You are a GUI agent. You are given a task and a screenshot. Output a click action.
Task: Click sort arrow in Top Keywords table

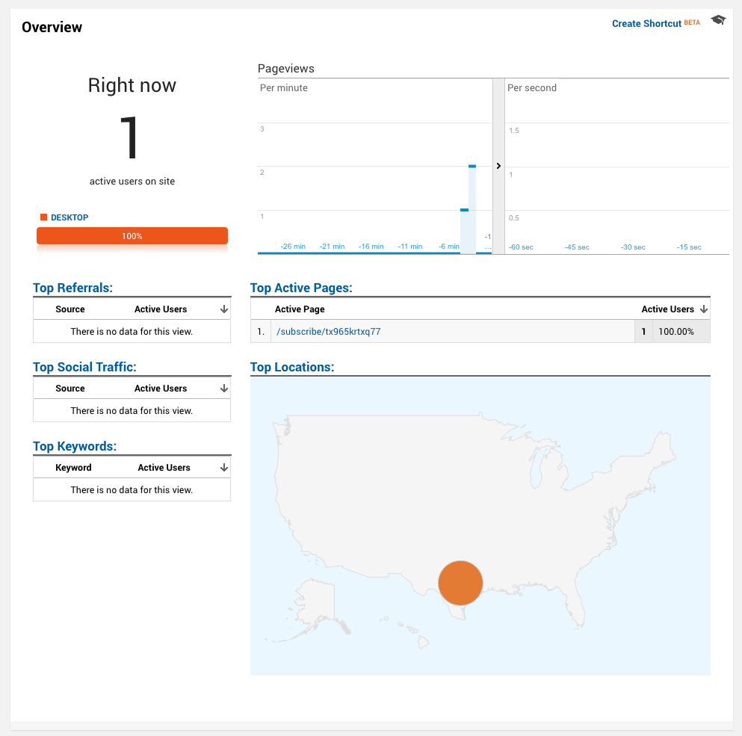[x=223, y=468]
